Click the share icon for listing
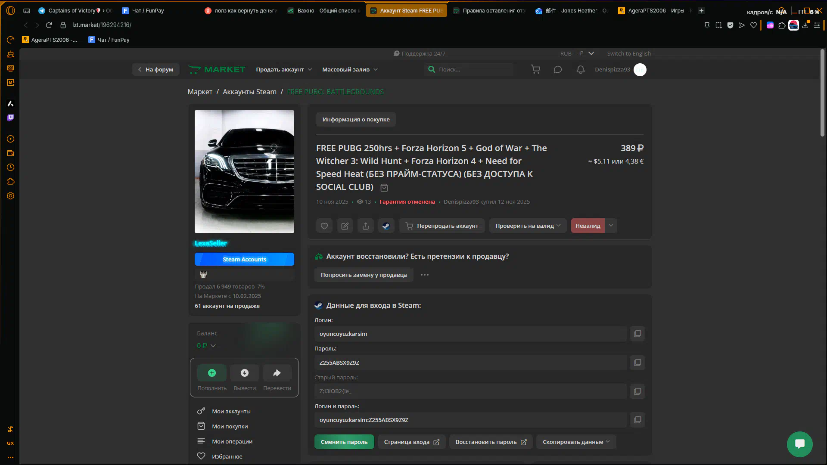Viewport: 827px width, 465px height. pos(366,226)
